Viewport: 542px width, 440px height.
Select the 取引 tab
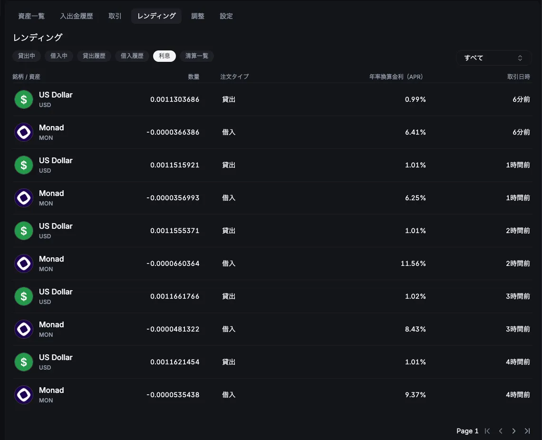[115, 16]
